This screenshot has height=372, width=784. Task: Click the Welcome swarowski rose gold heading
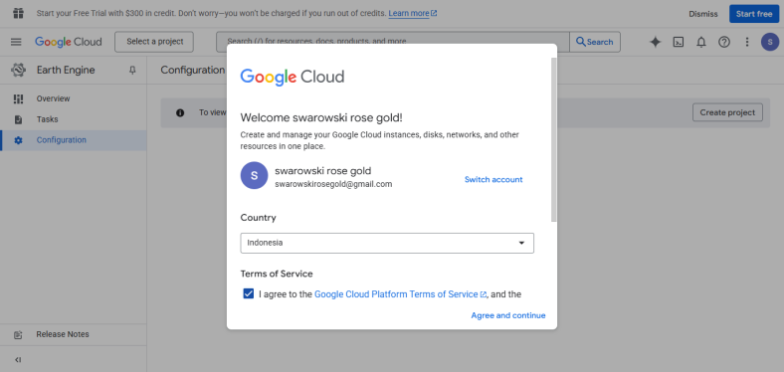321,118
